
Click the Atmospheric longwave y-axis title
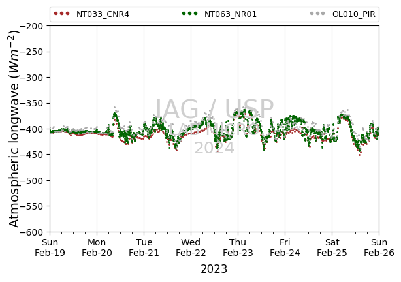[x=14, y=129]
